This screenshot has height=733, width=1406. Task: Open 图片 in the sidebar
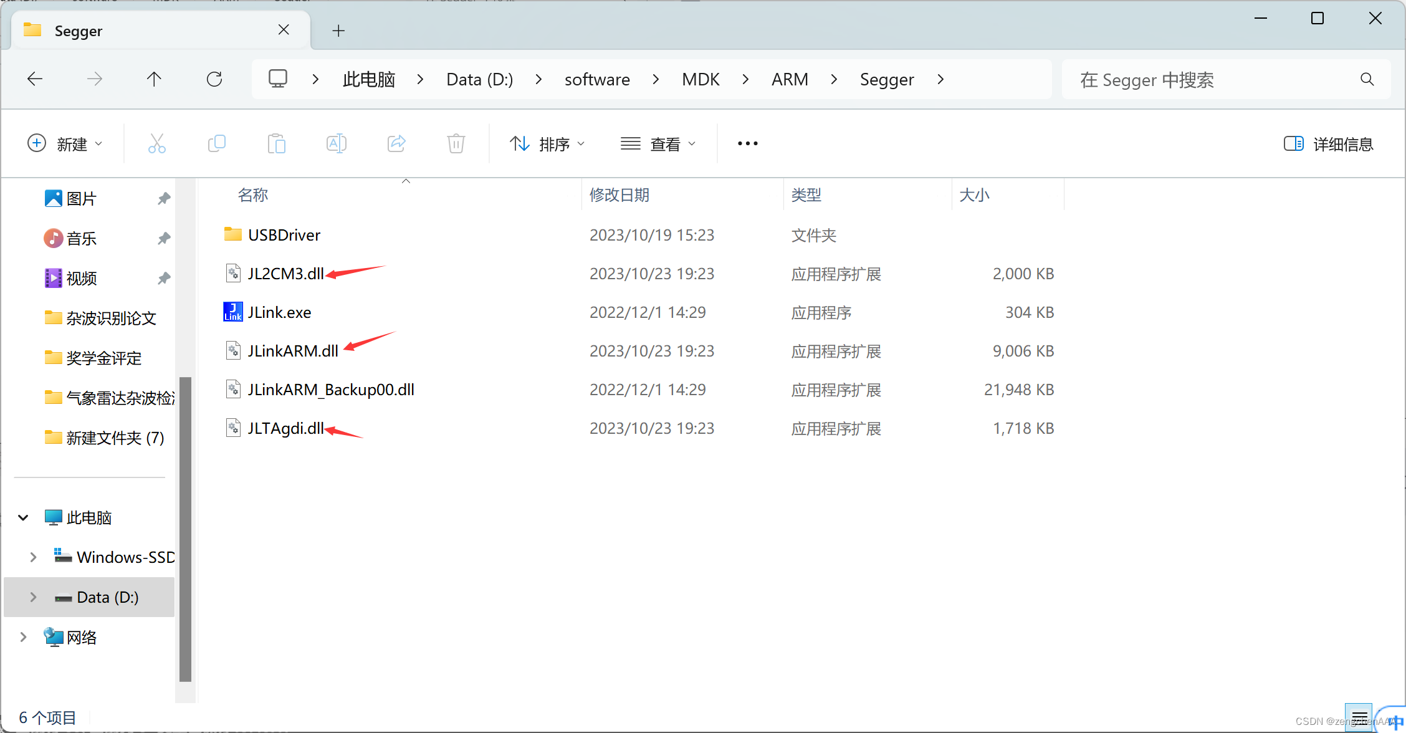point(81,199)
